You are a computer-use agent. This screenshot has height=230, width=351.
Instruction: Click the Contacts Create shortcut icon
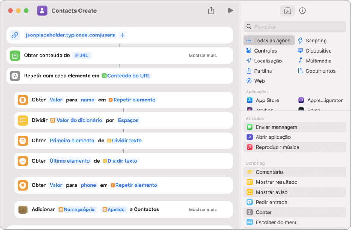coord(42,11)
